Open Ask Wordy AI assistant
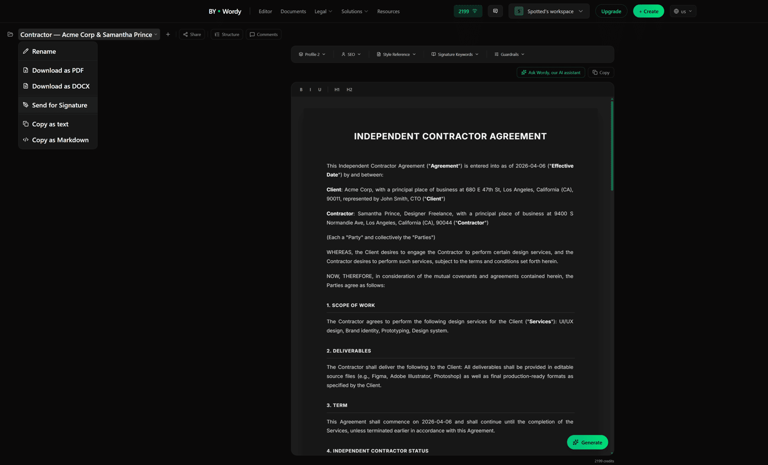This screenshot has width=768, height=465. point(551,72)
